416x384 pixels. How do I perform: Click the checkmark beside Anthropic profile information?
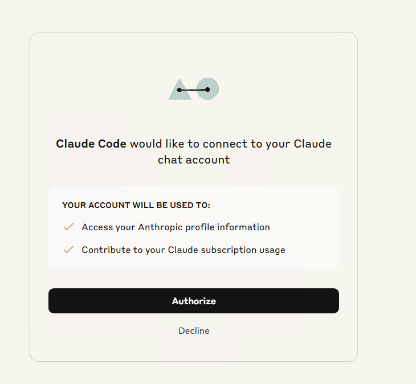coord(68,227)
